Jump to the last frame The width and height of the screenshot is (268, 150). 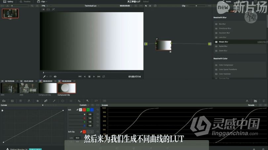[99, 76]
